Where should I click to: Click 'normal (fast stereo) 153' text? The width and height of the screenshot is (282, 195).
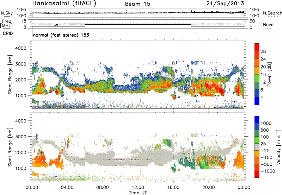61,35
